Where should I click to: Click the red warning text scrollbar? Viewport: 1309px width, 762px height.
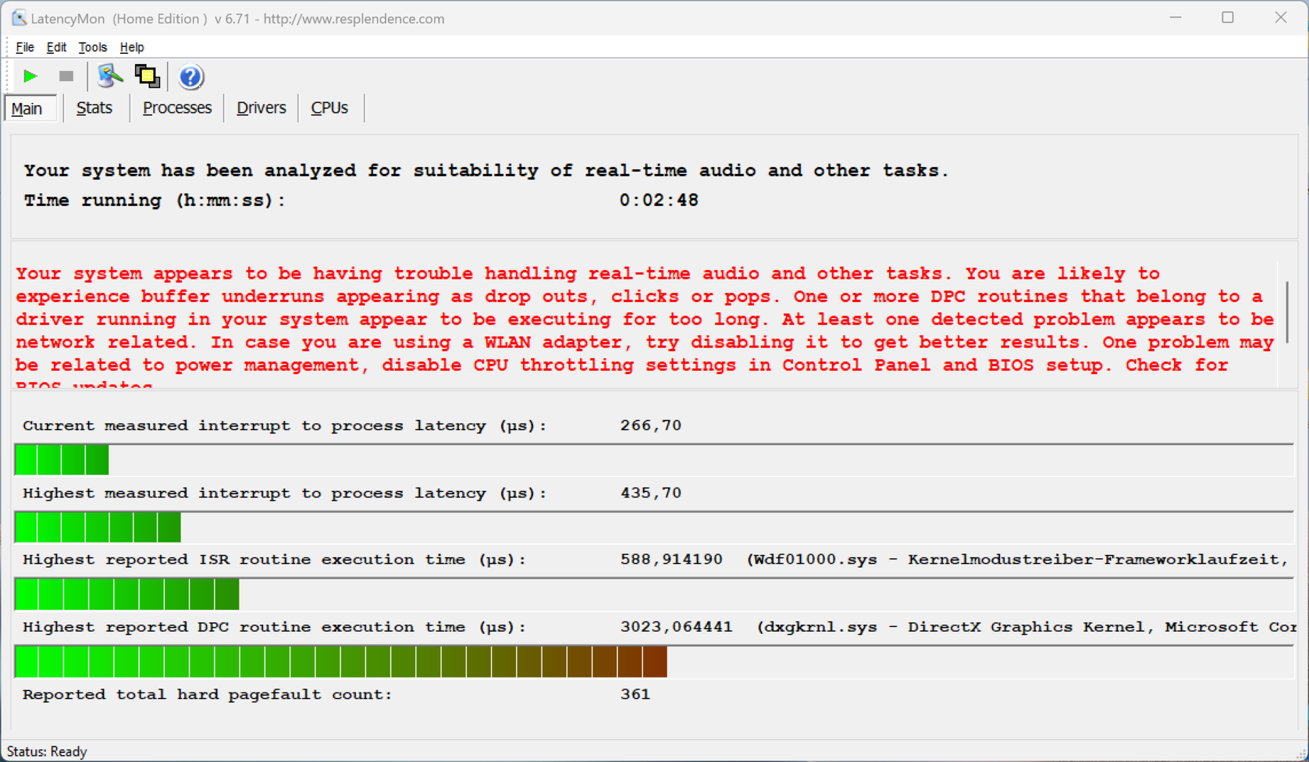click(x=1287, y=314)
